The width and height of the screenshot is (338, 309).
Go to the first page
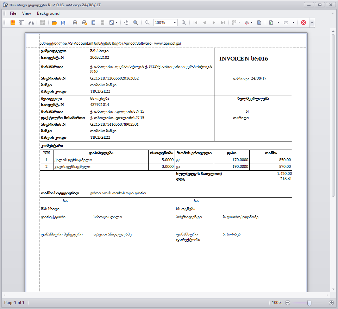195,23
